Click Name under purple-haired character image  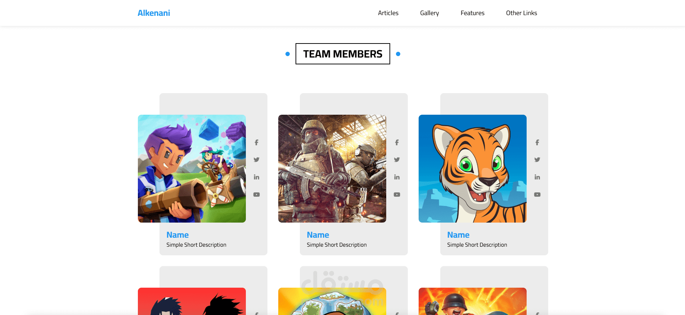[x=177, y=235]
